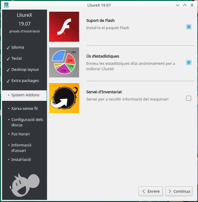
Task: Go back with the Enrere button
Action: tap(151, 191)
